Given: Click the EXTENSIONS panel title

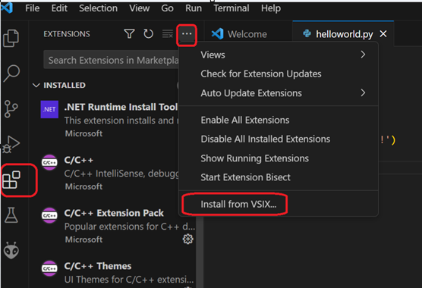Looking at the screenshot, I should point(67,34).
